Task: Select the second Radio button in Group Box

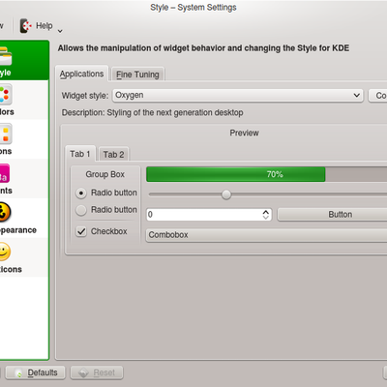Action: [81, 210]
